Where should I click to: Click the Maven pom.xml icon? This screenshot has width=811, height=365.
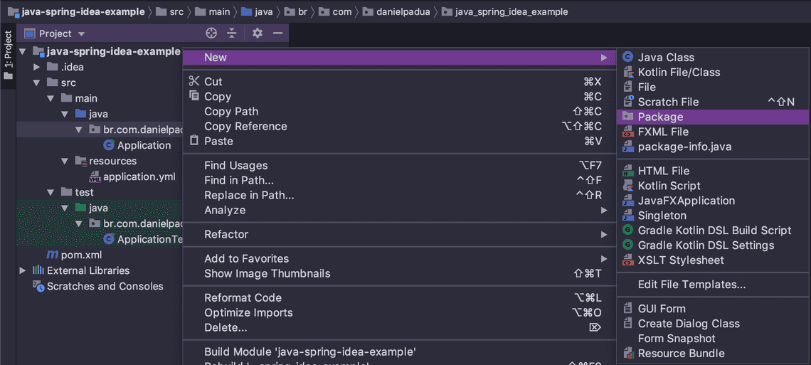coord(52,255)
